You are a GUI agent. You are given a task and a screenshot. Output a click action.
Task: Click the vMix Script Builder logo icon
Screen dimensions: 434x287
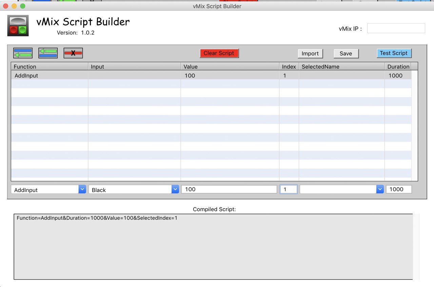click(x=18, y=26)
